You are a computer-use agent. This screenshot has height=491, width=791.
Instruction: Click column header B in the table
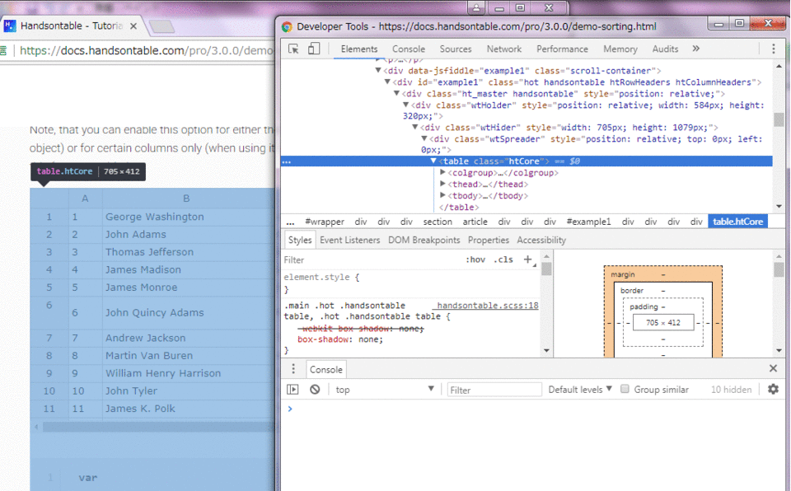(186, 199)
